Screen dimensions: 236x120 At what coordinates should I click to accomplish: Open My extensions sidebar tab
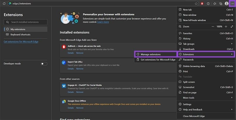point(26,29)
